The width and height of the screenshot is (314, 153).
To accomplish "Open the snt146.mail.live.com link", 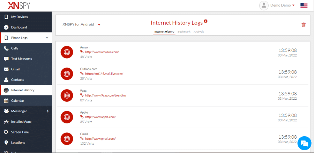I will [x=104, y=74].
